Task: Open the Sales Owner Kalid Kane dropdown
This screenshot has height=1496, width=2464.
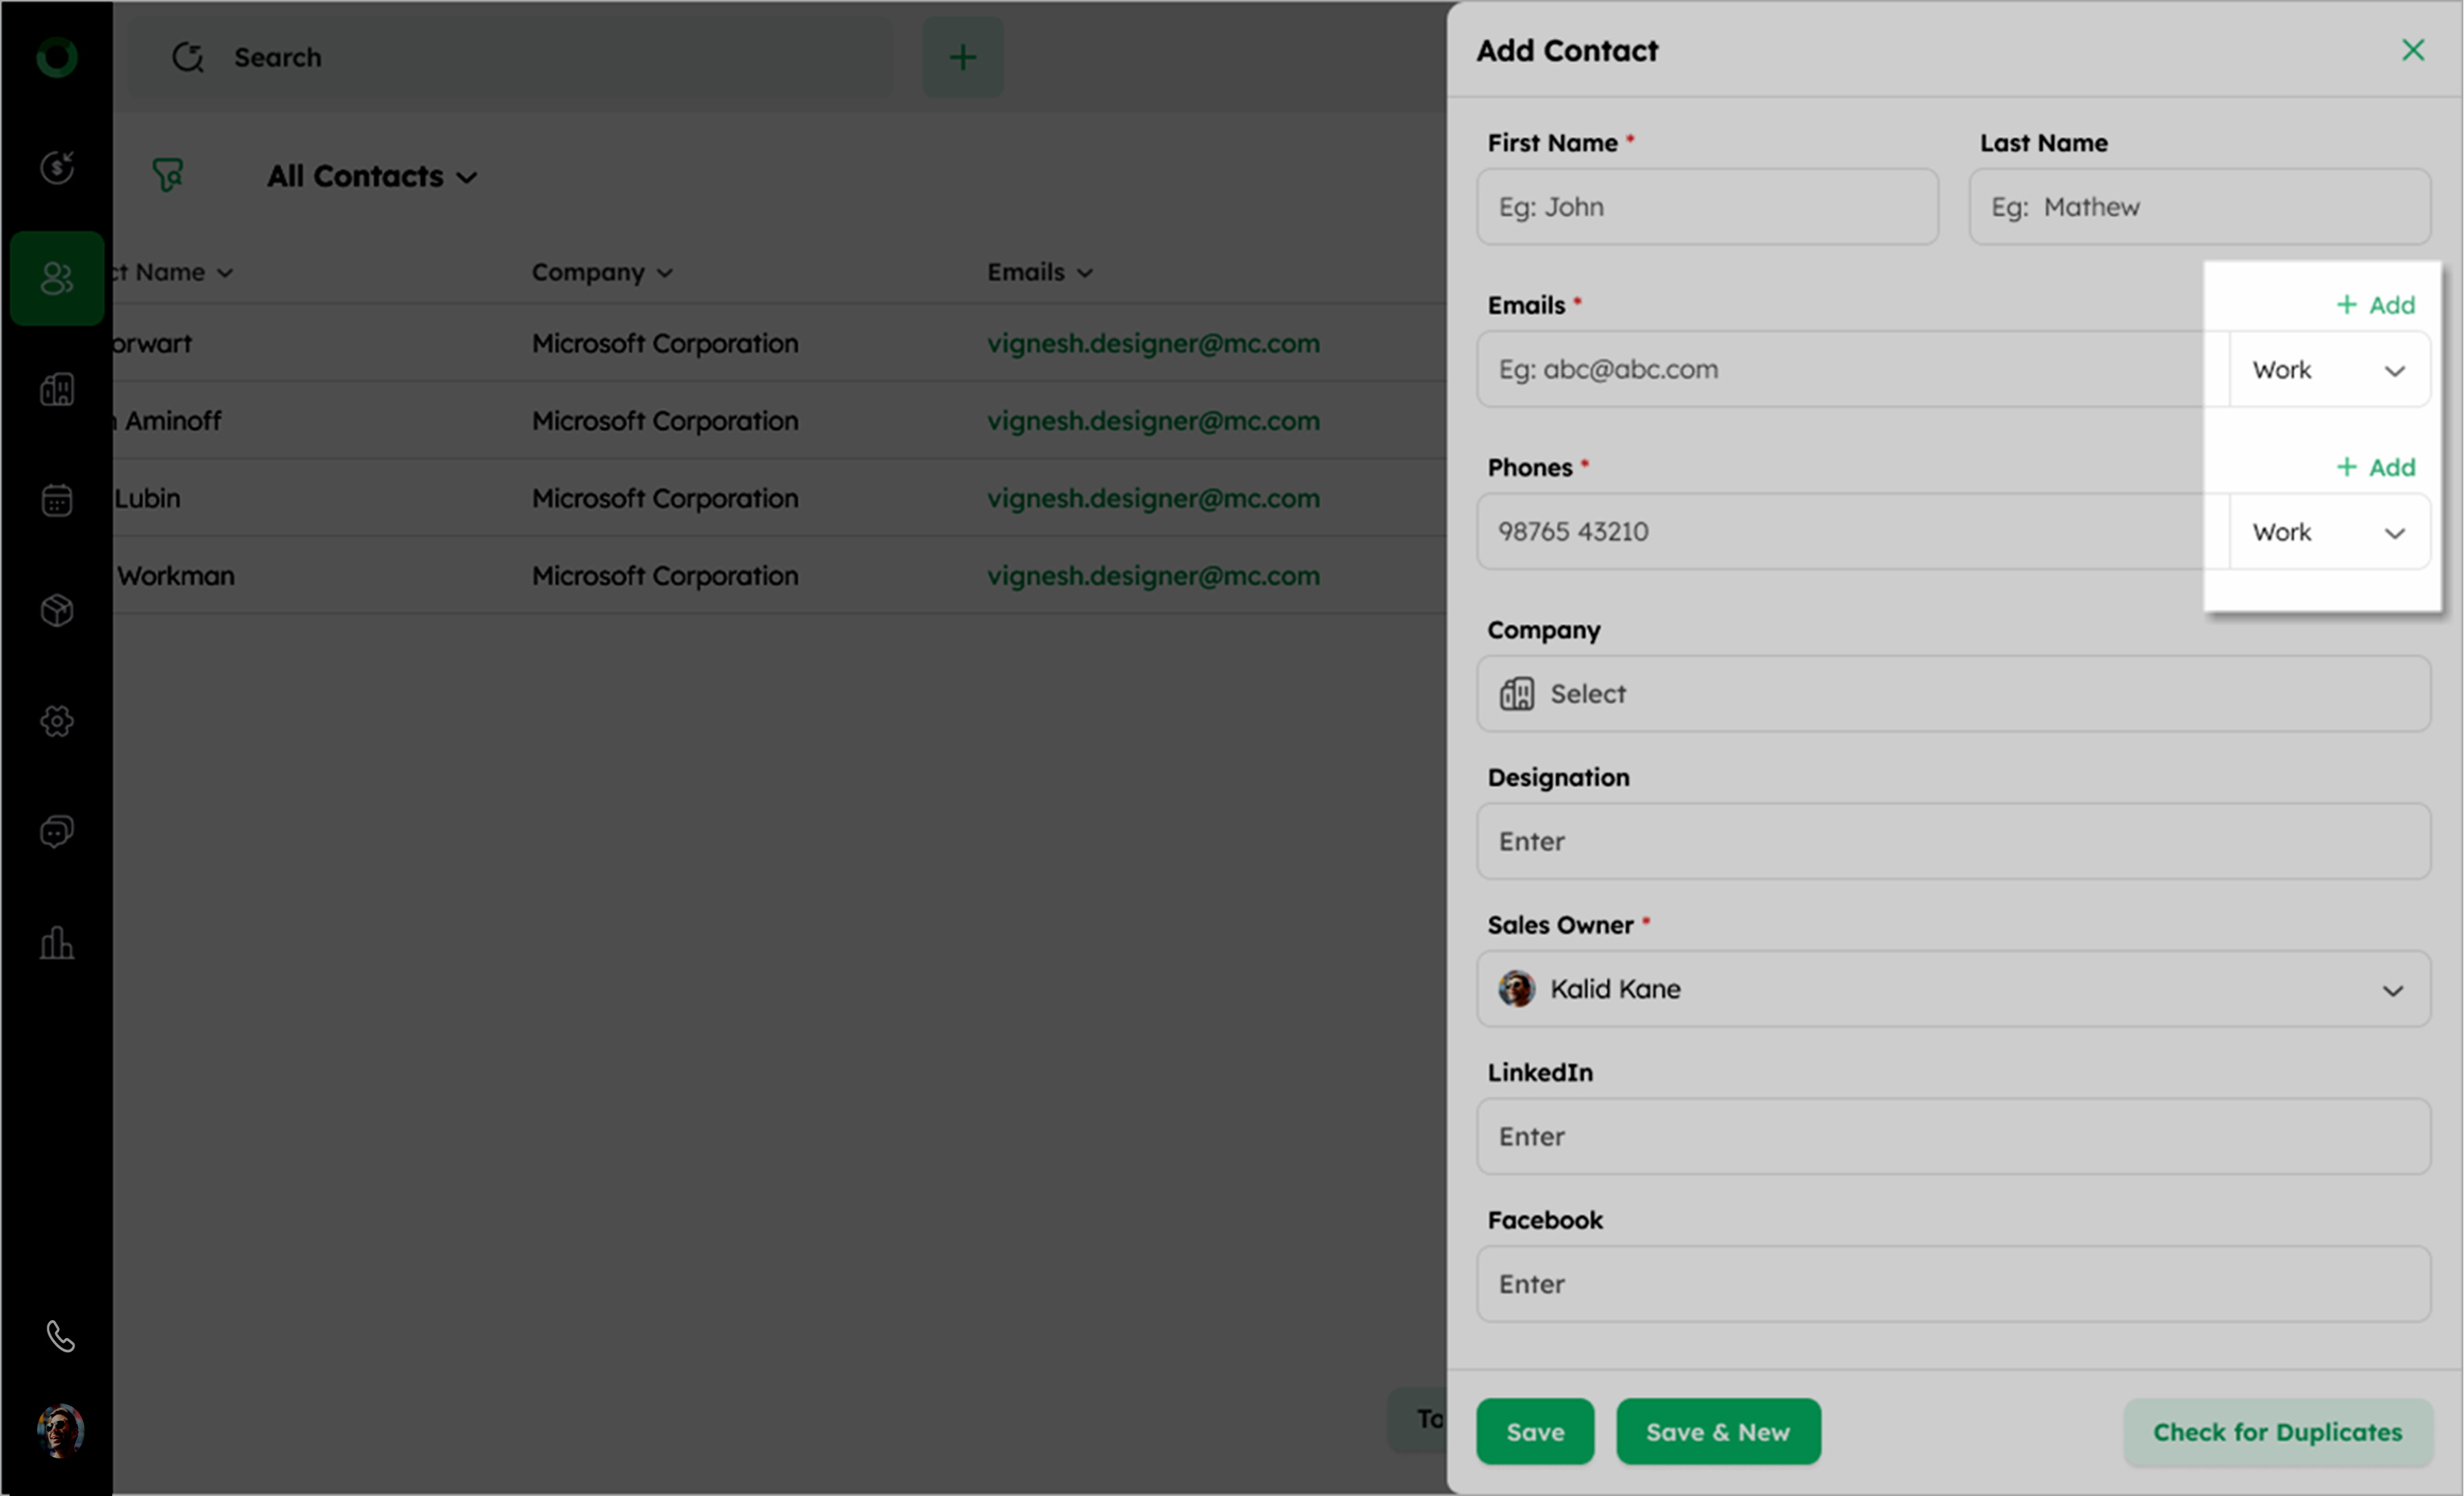Action: 1952,989
